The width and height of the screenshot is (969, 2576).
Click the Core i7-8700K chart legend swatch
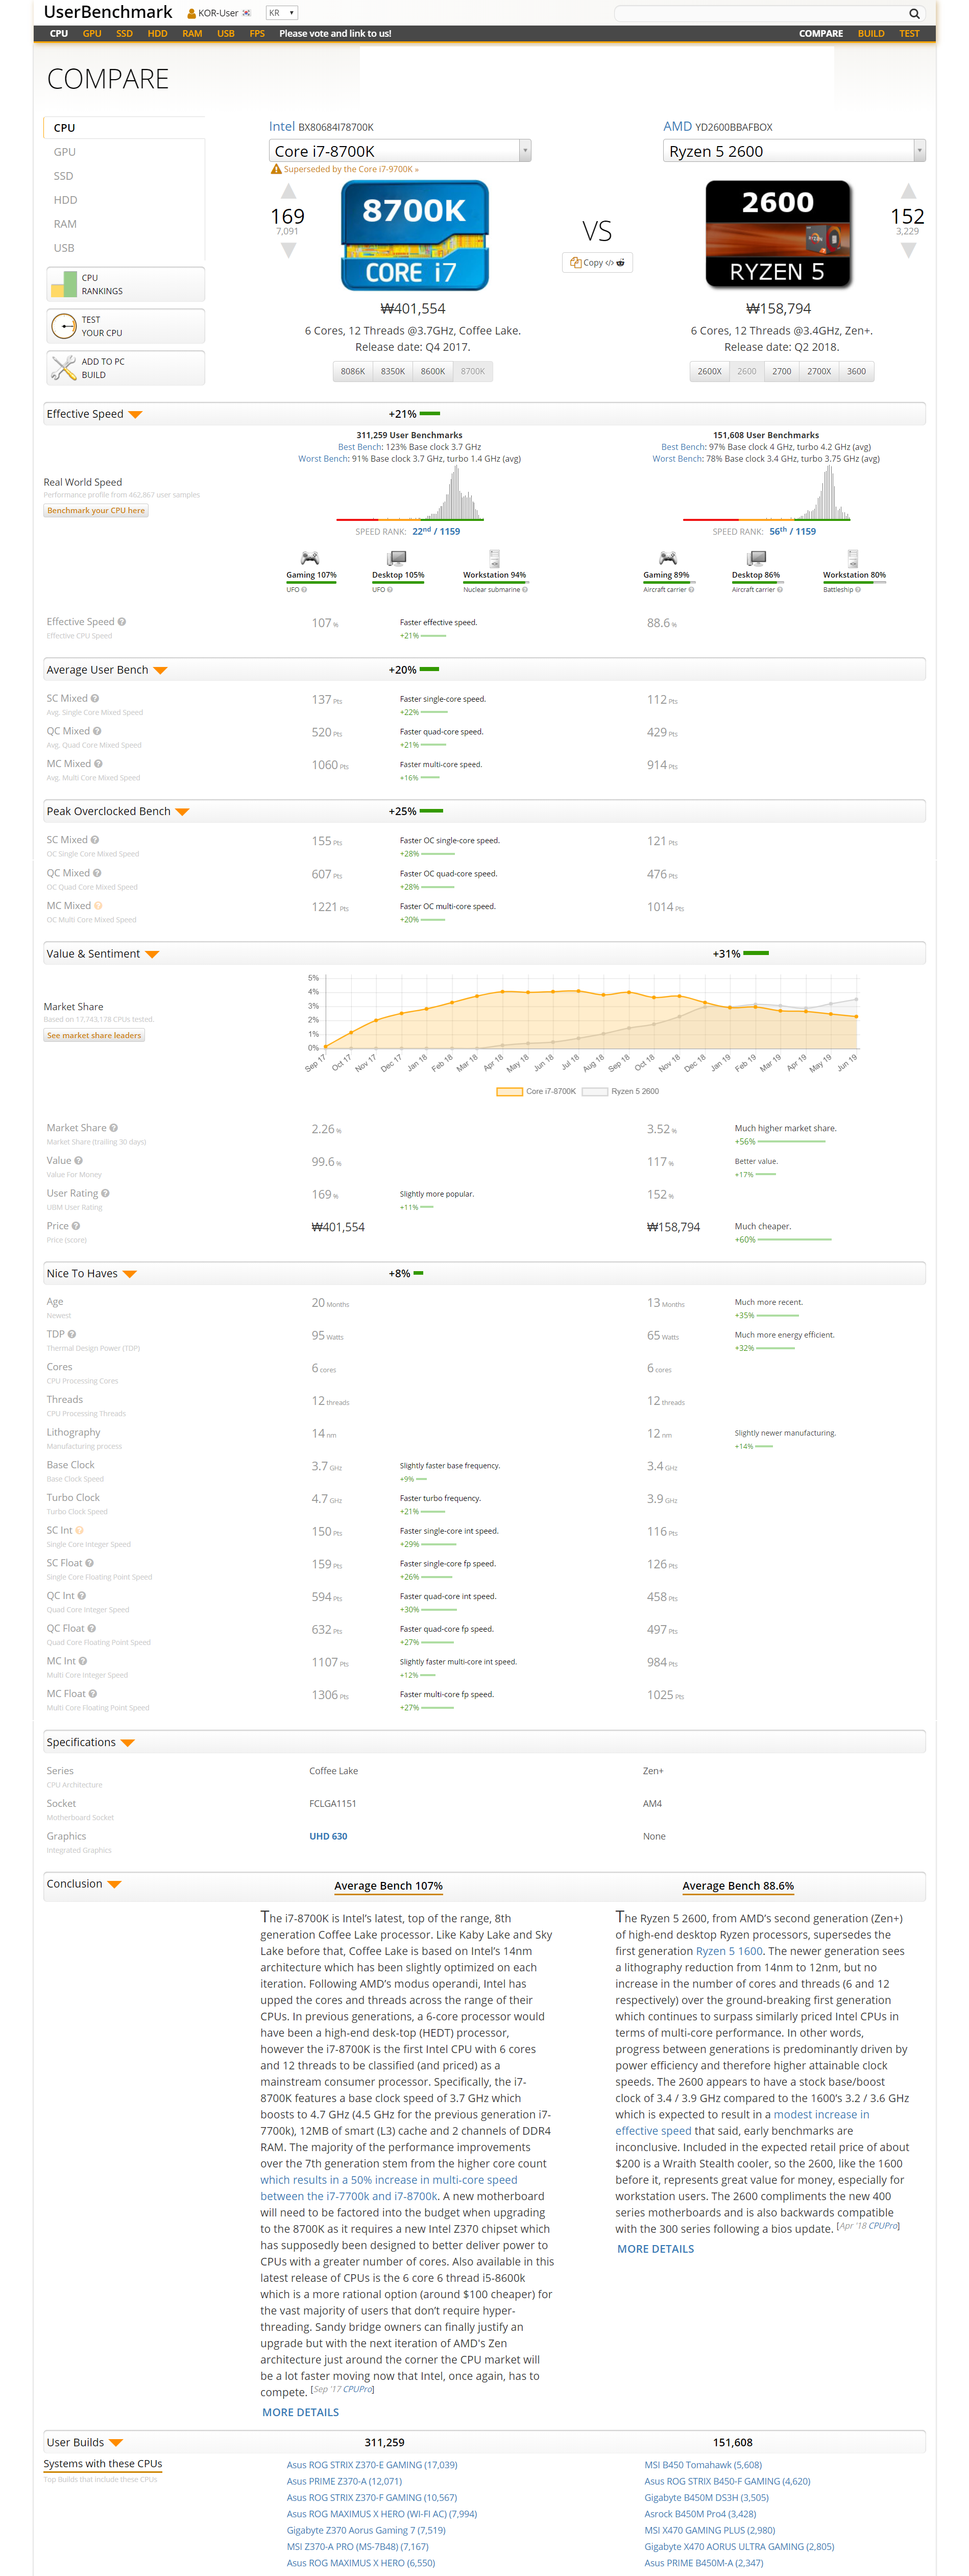509,1092
